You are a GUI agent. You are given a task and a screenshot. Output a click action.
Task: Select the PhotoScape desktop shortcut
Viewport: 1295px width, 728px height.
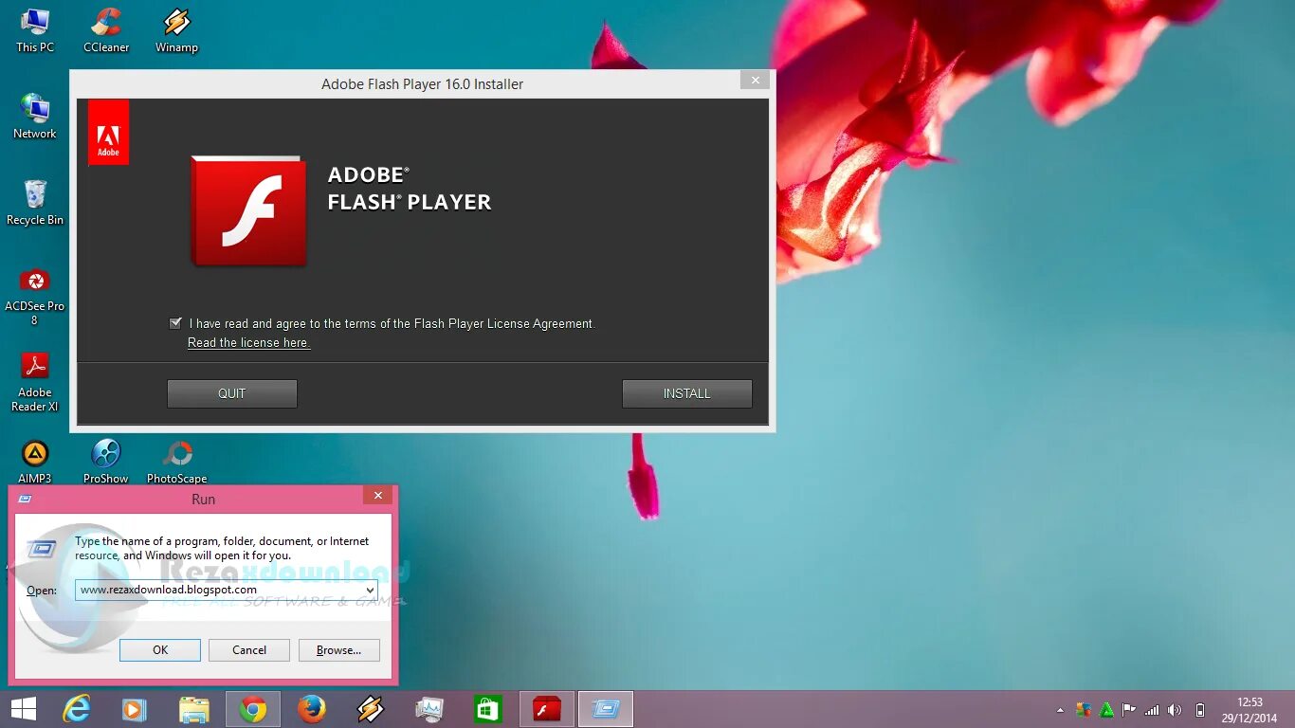(x=176, y=462)
